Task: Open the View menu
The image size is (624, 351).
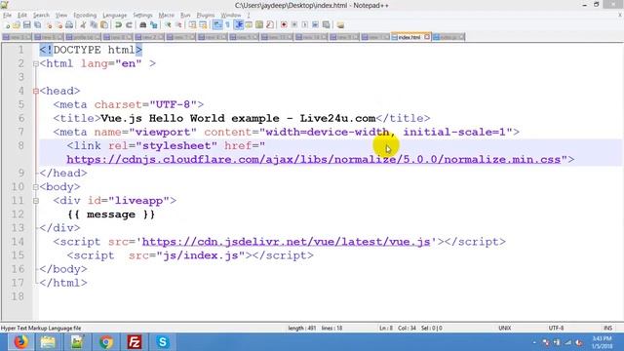Action: click(x=61, y=16)
